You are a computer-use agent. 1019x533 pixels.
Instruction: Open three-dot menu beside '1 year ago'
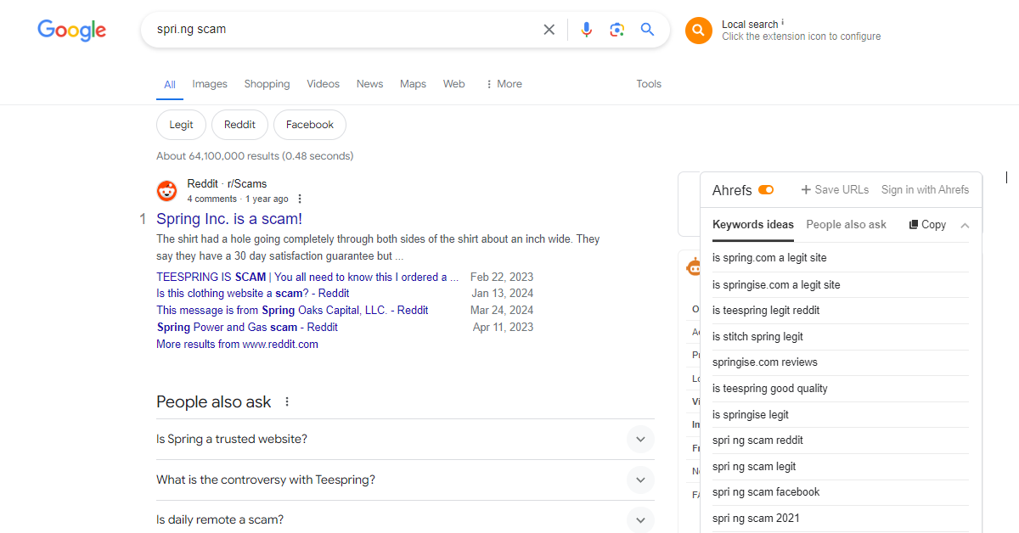300,199
